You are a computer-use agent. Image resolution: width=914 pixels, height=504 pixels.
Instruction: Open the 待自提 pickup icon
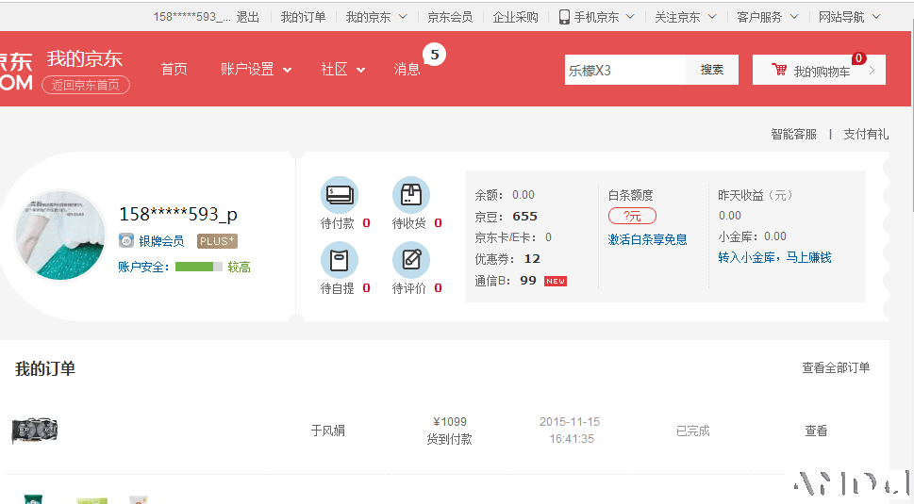[340, 260]
